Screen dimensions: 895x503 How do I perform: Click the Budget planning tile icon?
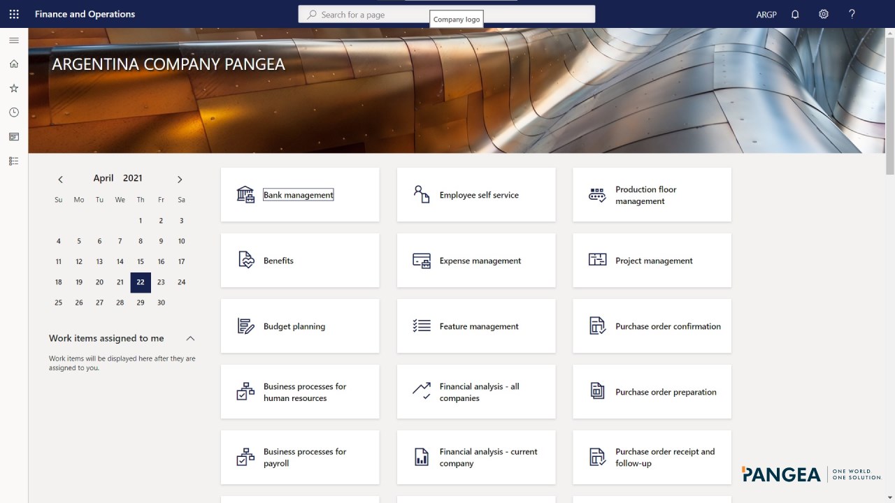pos(245,326)
